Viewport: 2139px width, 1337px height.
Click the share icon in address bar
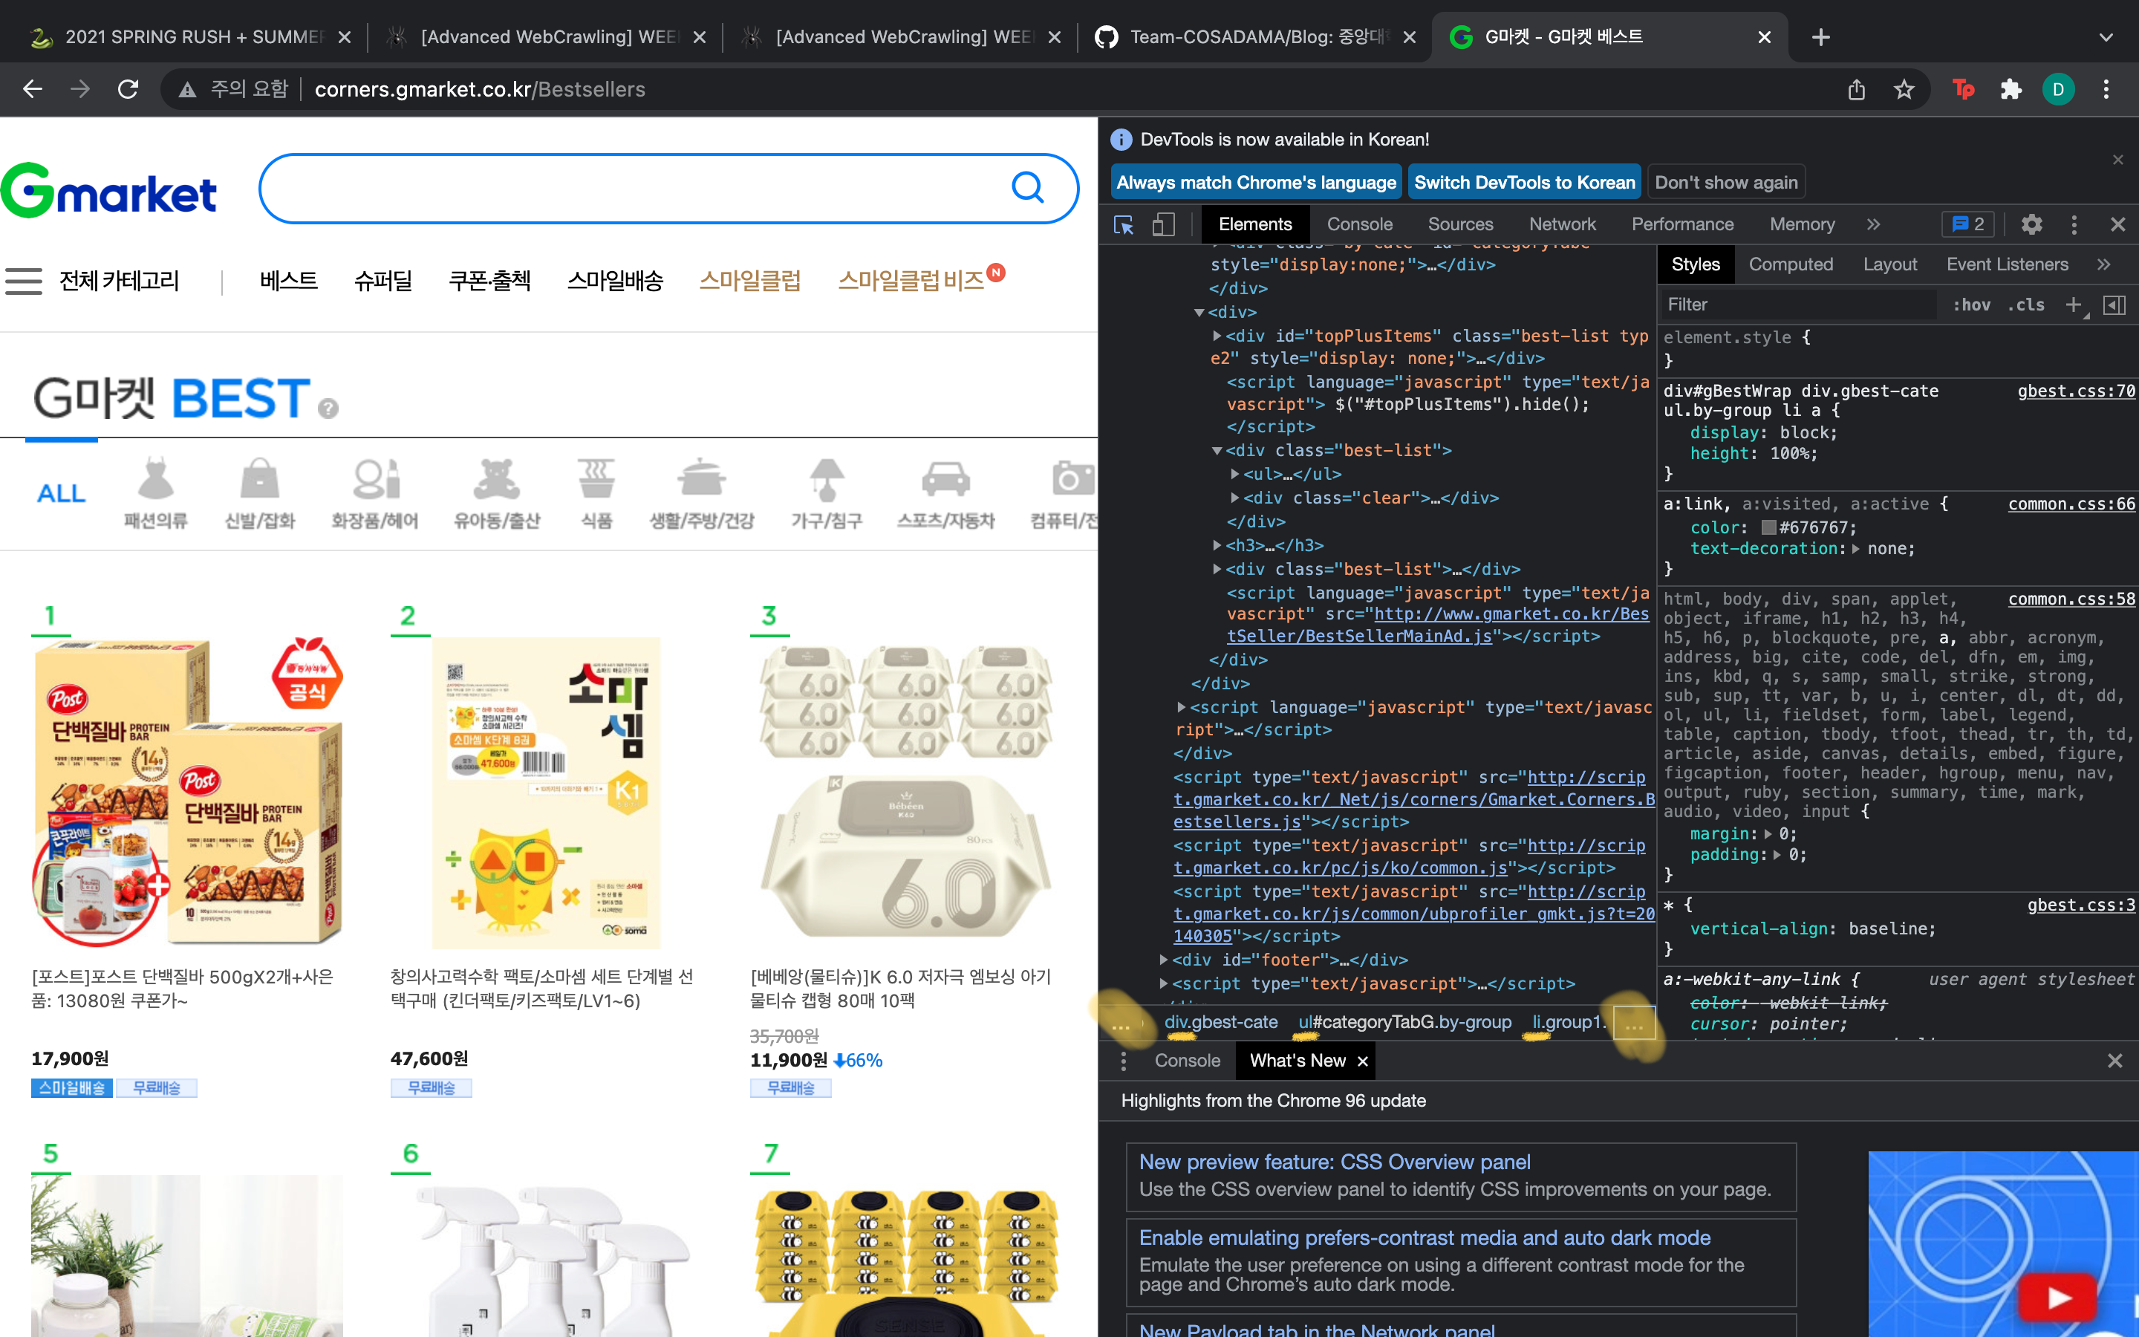coord(1856,89)
